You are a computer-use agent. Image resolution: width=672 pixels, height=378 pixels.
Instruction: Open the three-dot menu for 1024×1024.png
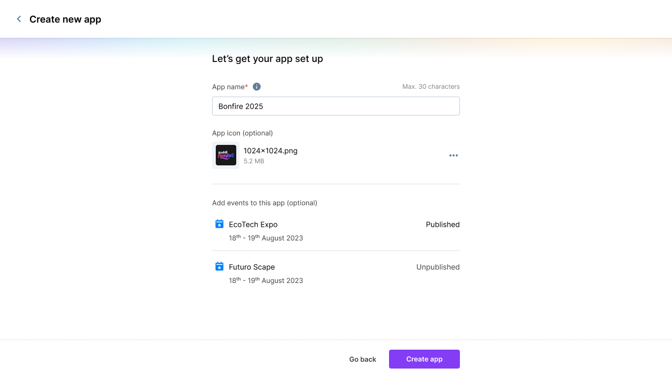click(454, 155)
